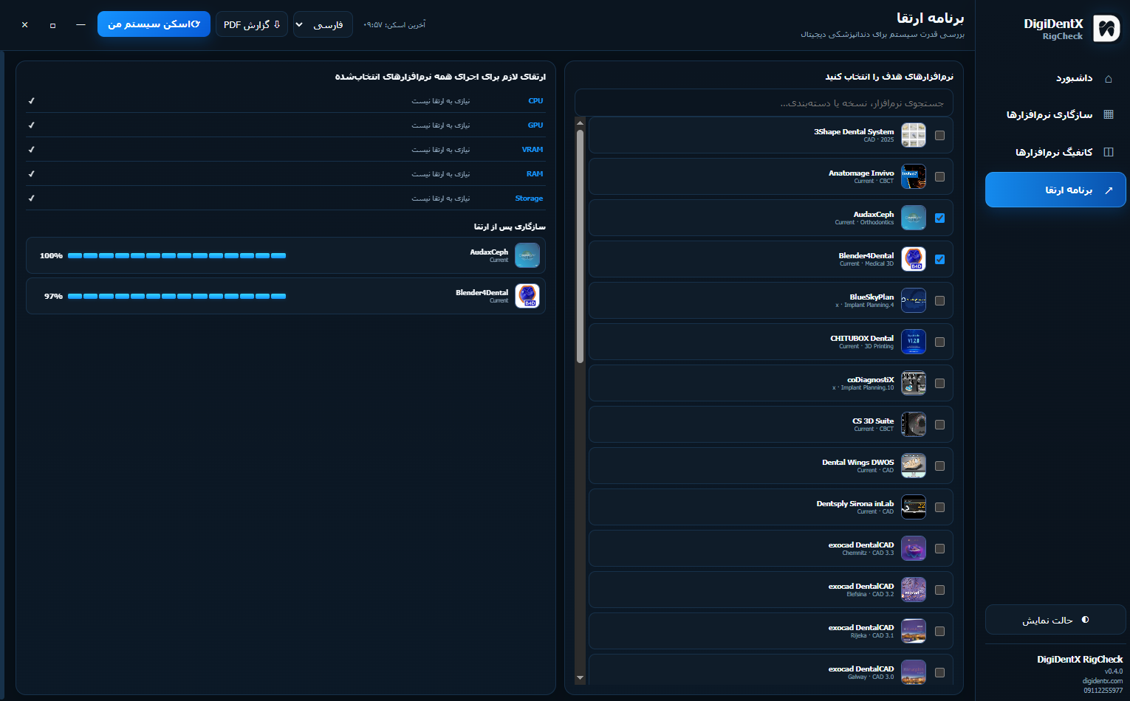Click the exocad DentalCAD Elefsina icon

[914, 590]
